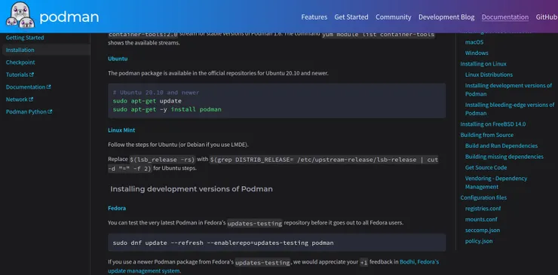Open the Features page in top navigation
558x275 pixels.
coord(314,17)
